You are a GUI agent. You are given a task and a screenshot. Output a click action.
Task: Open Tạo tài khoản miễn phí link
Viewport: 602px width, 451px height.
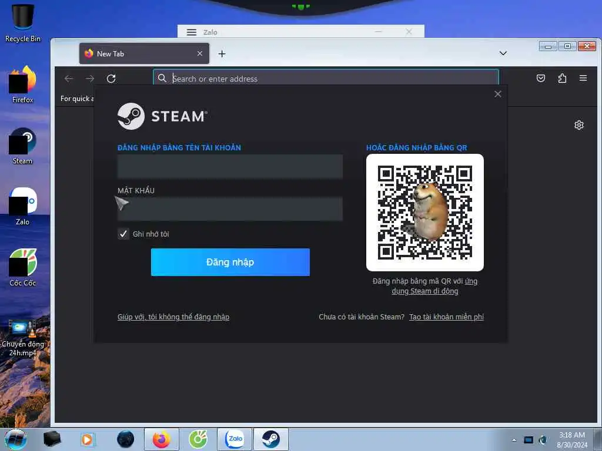click(447, 317)
